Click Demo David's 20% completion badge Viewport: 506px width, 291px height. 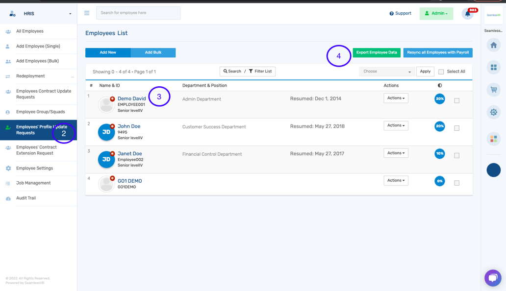click(439, 98)
